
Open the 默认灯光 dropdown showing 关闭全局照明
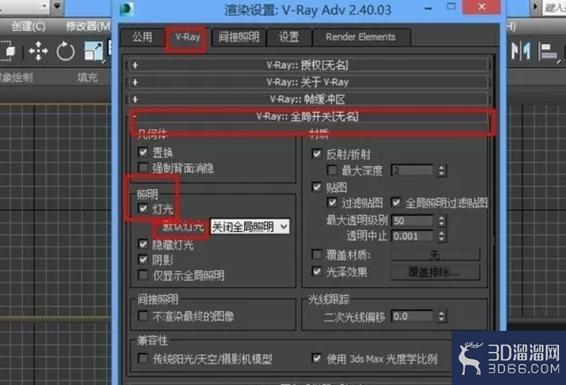pyautogui.click(x=249, y=226)
